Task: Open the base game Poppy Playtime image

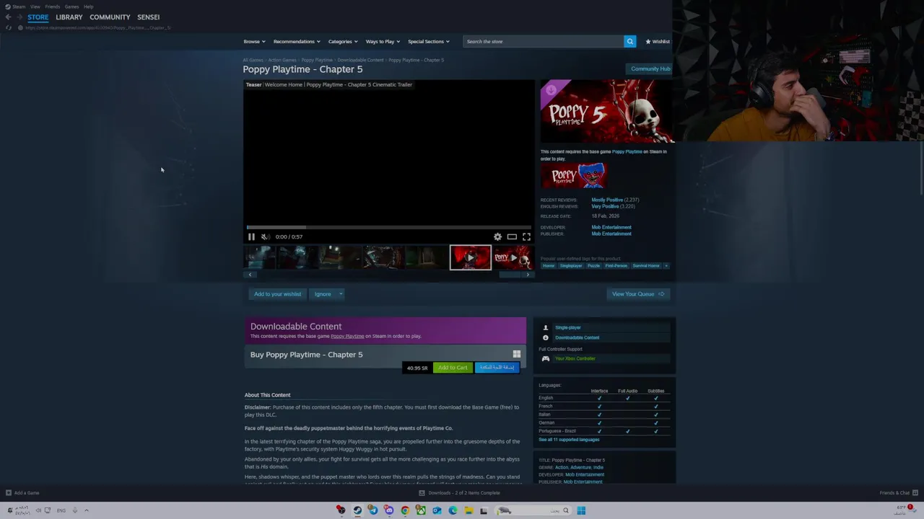Action: coord(574,176)
